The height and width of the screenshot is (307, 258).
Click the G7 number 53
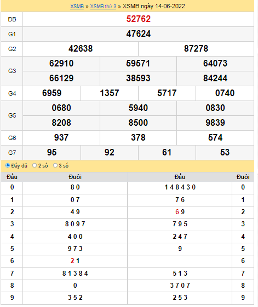coord(225,152)
